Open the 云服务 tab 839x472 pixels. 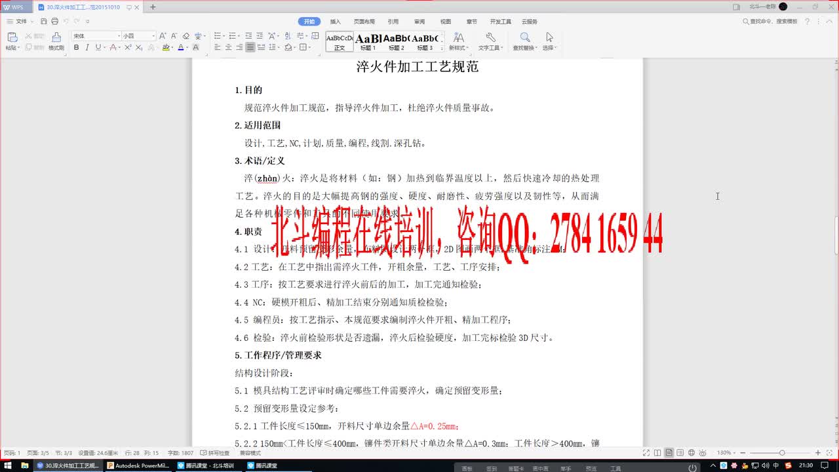click(x=530, y=22)
